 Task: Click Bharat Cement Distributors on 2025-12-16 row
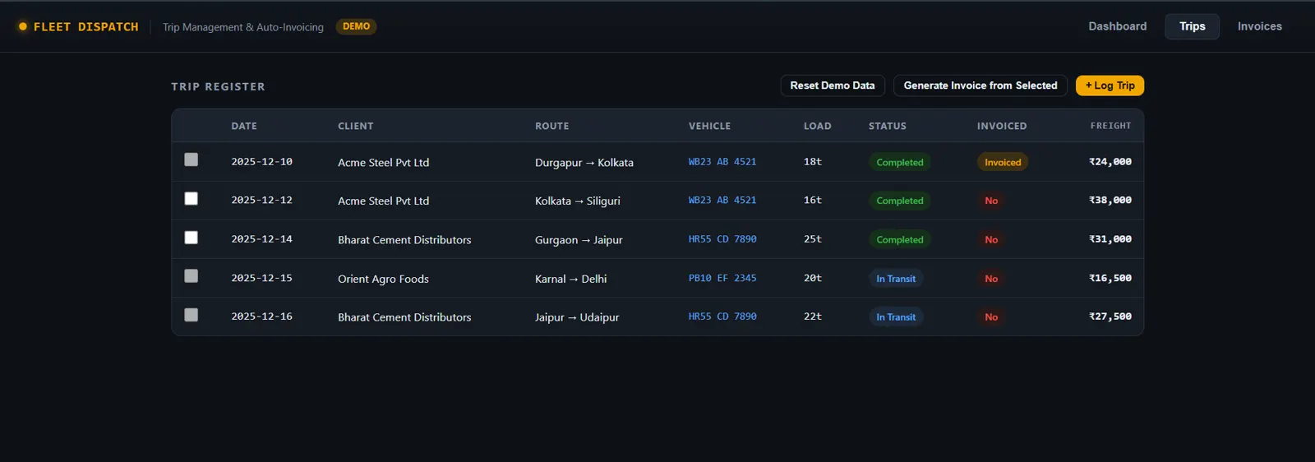[404, 317]
